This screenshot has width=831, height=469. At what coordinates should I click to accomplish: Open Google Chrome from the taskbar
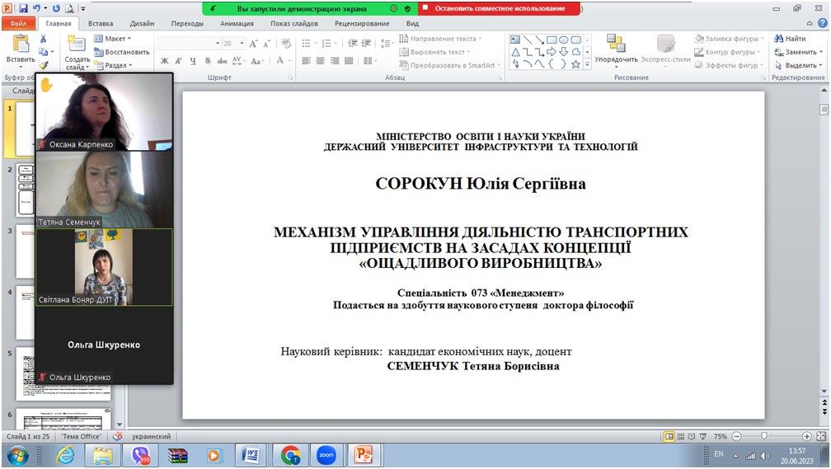(x=290, y=455)
